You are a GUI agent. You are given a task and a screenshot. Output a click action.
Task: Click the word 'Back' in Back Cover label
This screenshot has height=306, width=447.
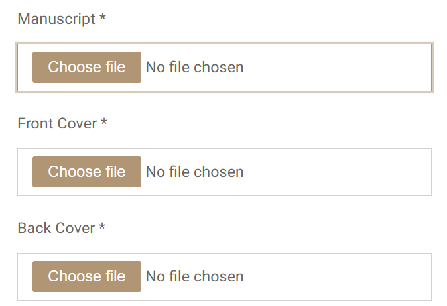33,228
